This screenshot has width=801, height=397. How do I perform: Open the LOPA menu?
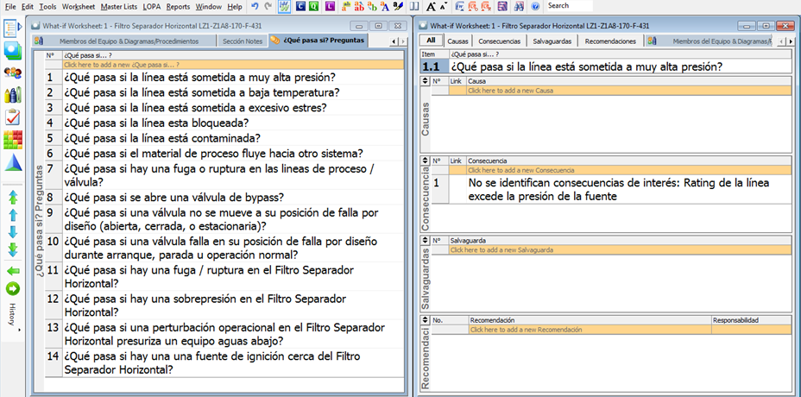(152, 7)
